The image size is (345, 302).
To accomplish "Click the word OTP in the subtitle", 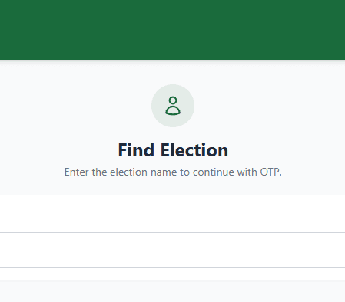I will tap(270, 172).
